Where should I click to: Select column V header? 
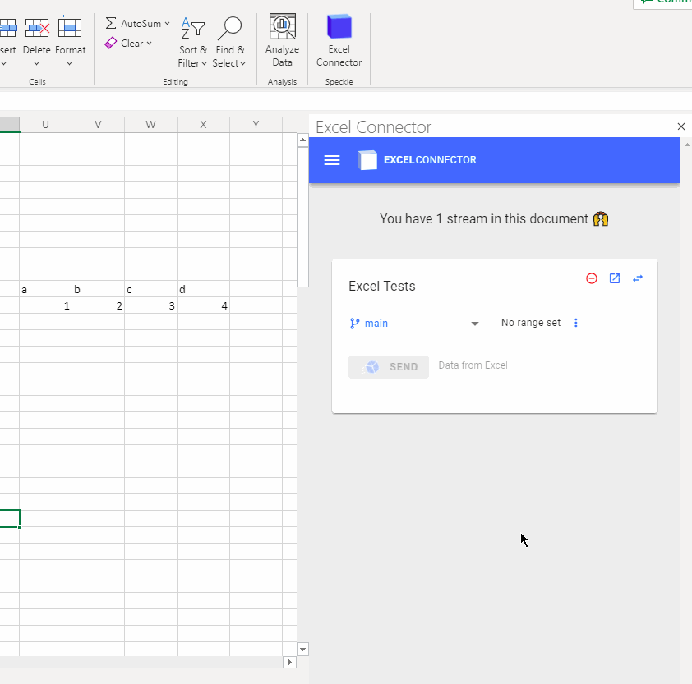tap(98, 125)
